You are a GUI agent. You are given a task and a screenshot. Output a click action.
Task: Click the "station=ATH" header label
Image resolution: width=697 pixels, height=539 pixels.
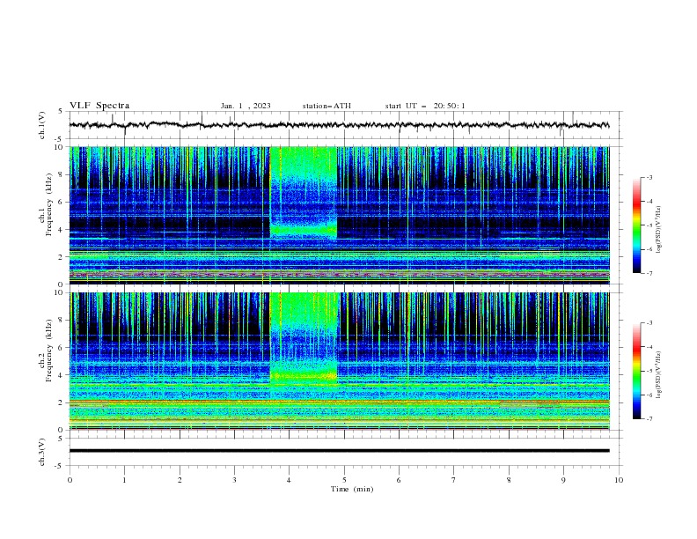326,106
